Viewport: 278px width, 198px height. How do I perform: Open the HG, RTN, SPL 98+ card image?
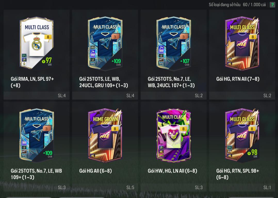242,135
